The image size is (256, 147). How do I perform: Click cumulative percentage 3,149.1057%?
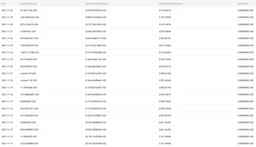pos(165,24)
